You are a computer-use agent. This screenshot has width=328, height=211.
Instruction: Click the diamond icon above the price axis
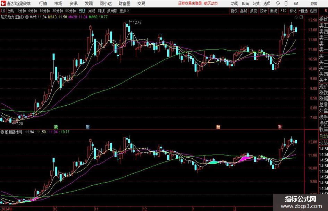pos(296,17)
